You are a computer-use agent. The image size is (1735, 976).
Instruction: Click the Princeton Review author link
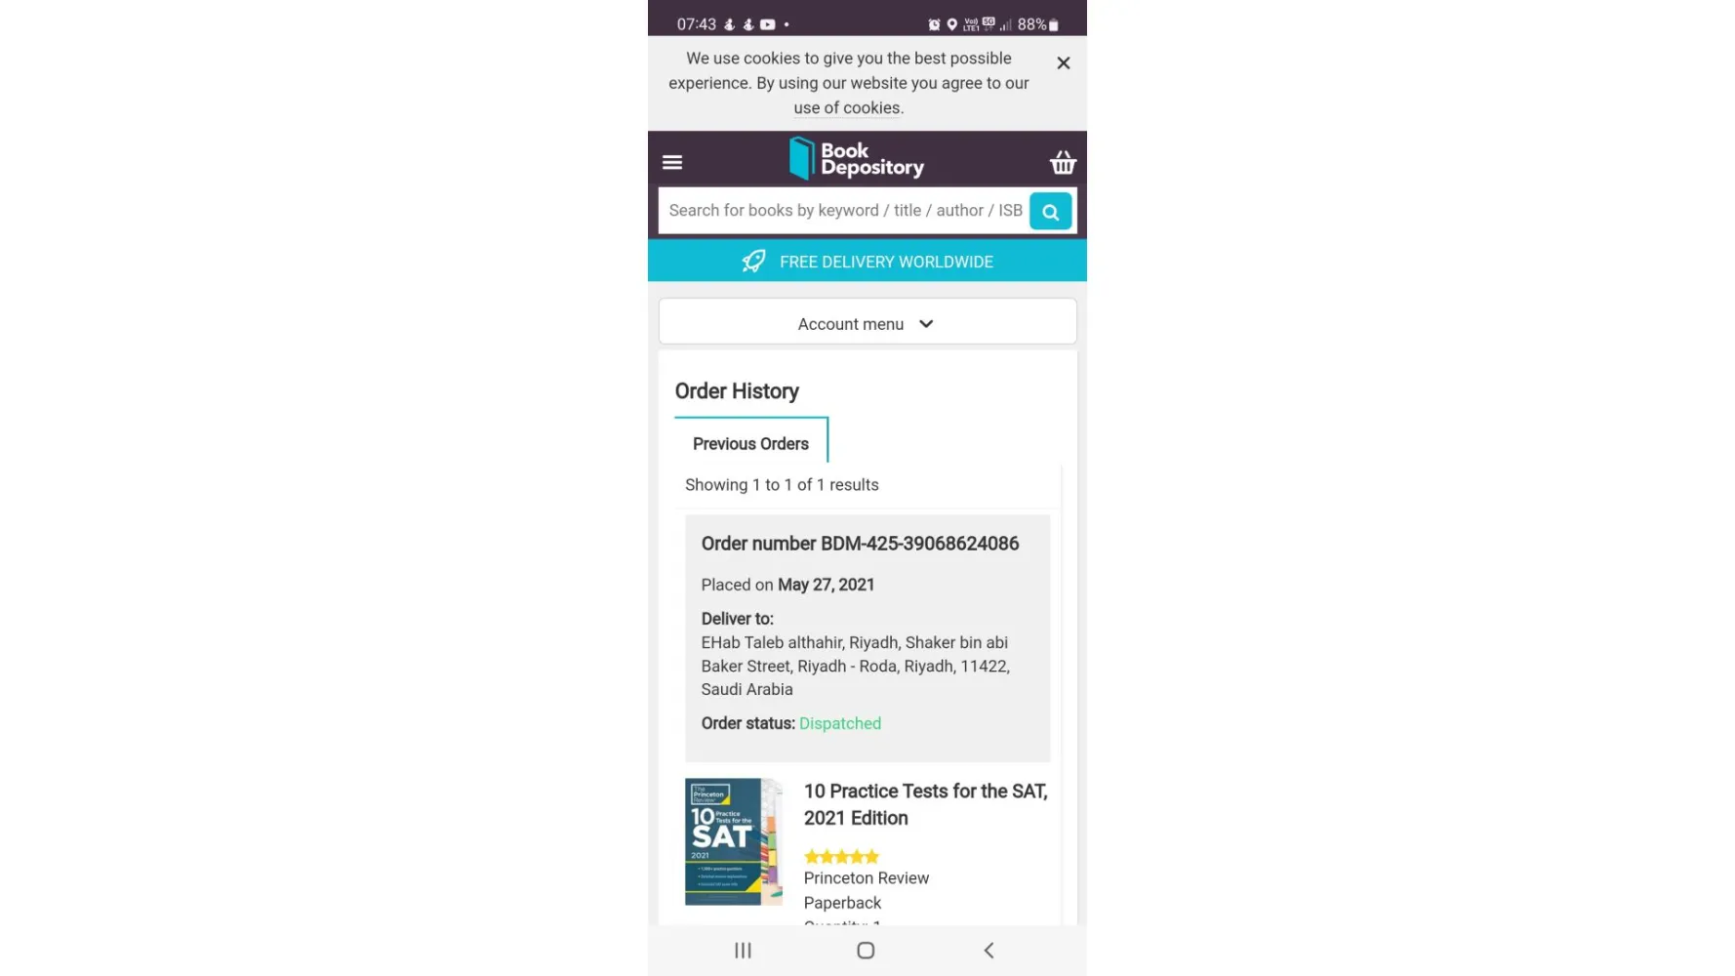coord(867,878)
